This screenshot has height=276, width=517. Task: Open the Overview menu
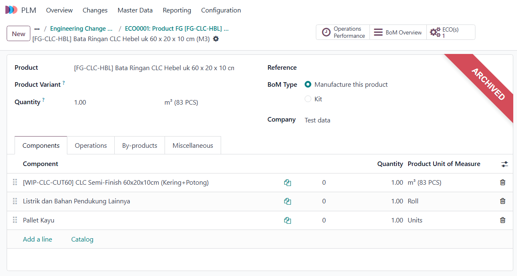point(59,10)
